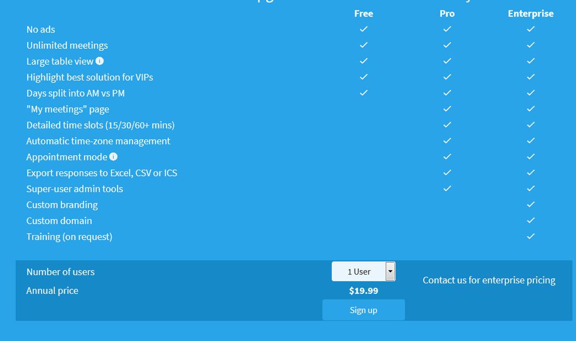Click Free checkmark for Large table view
This screenshot has height=341, width=576.
364,61
